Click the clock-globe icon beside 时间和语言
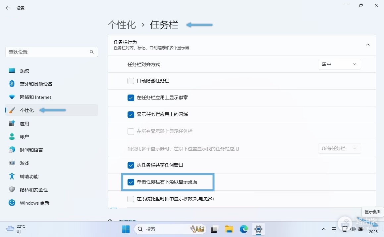This screenshot has width=384, height=237. pyautogui.click(x=12, y=150)
